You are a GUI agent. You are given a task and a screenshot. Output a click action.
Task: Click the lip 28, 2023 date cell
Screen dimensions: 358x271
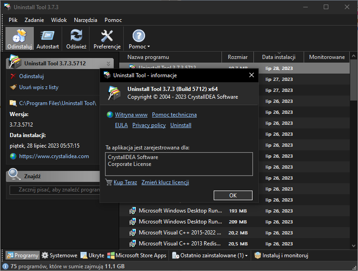279,69
